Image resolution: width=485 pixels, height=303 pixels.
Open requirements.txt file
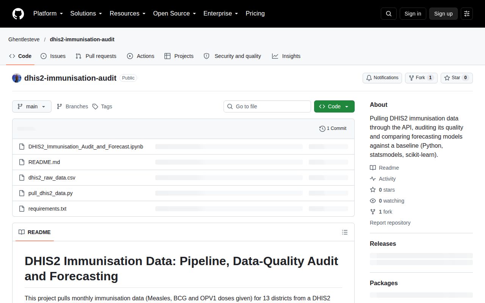[47, 209]
